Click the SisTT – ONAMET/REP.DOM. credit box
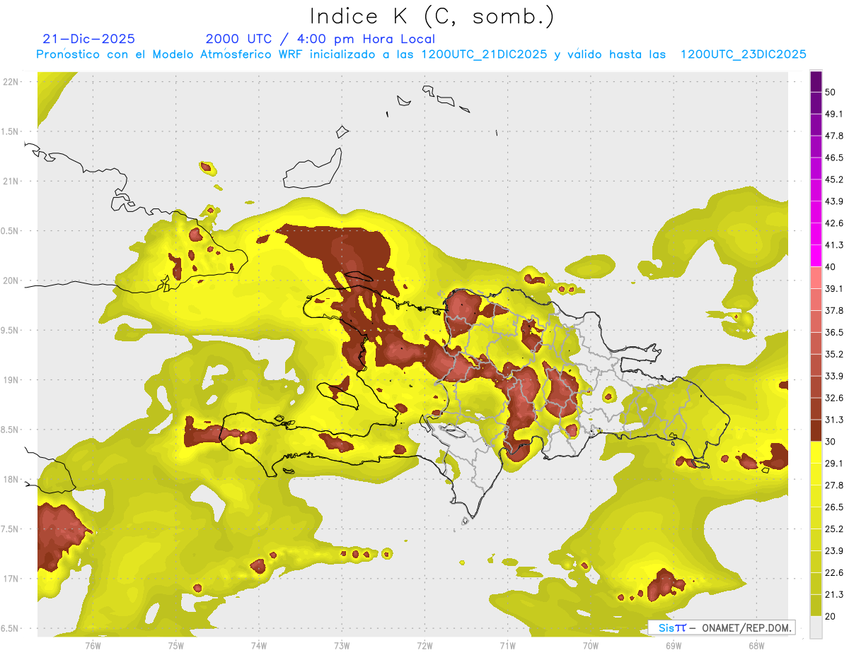This screenshot has height=655, width=849. pyautogui.click(x=722, y=627)
